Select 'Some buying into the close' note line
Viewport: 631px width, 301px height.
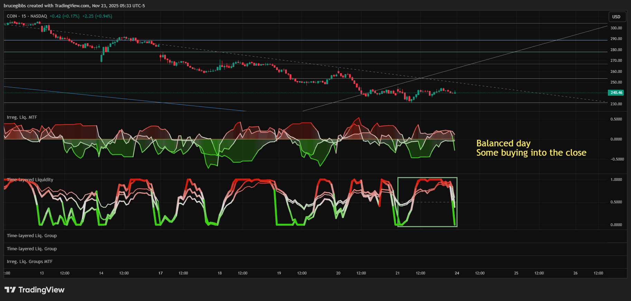pos(531,153)
